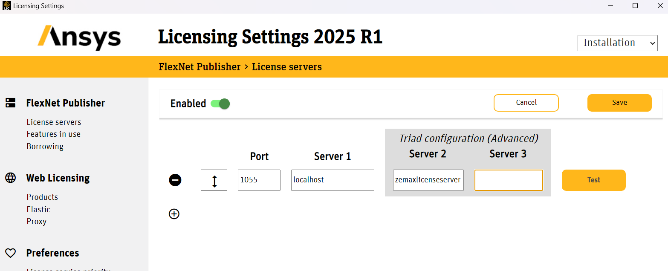Remove the server row with the minus icon
Image resolution: width=668 pixels, height=271 pixels.
tap(175, 180)
